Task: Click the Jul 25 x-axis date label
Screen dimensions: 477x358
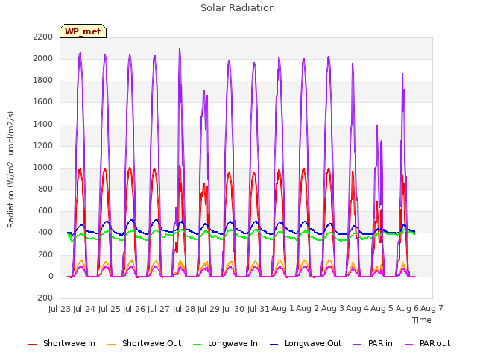Action: [x=109, y=309]
